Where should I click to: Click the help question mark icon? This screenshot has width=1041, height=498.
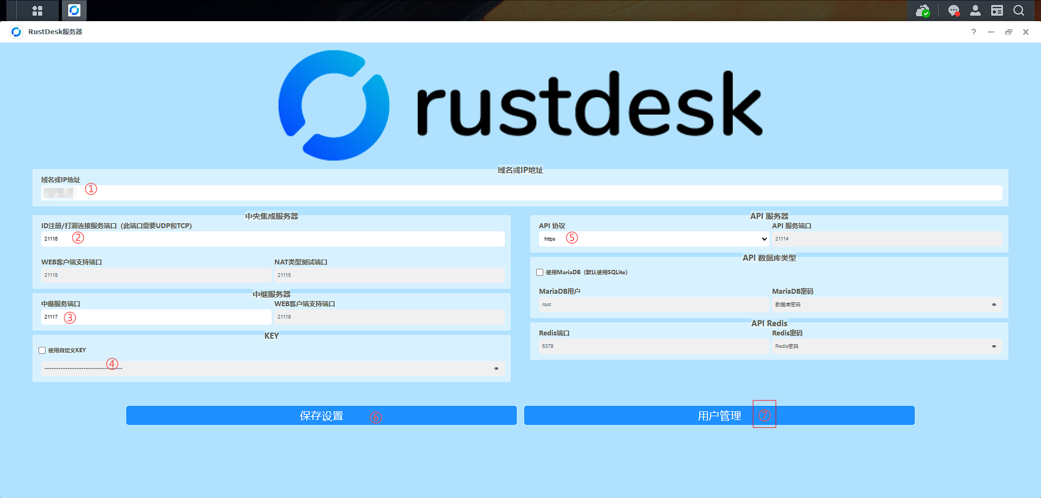(x=974, y=32)
